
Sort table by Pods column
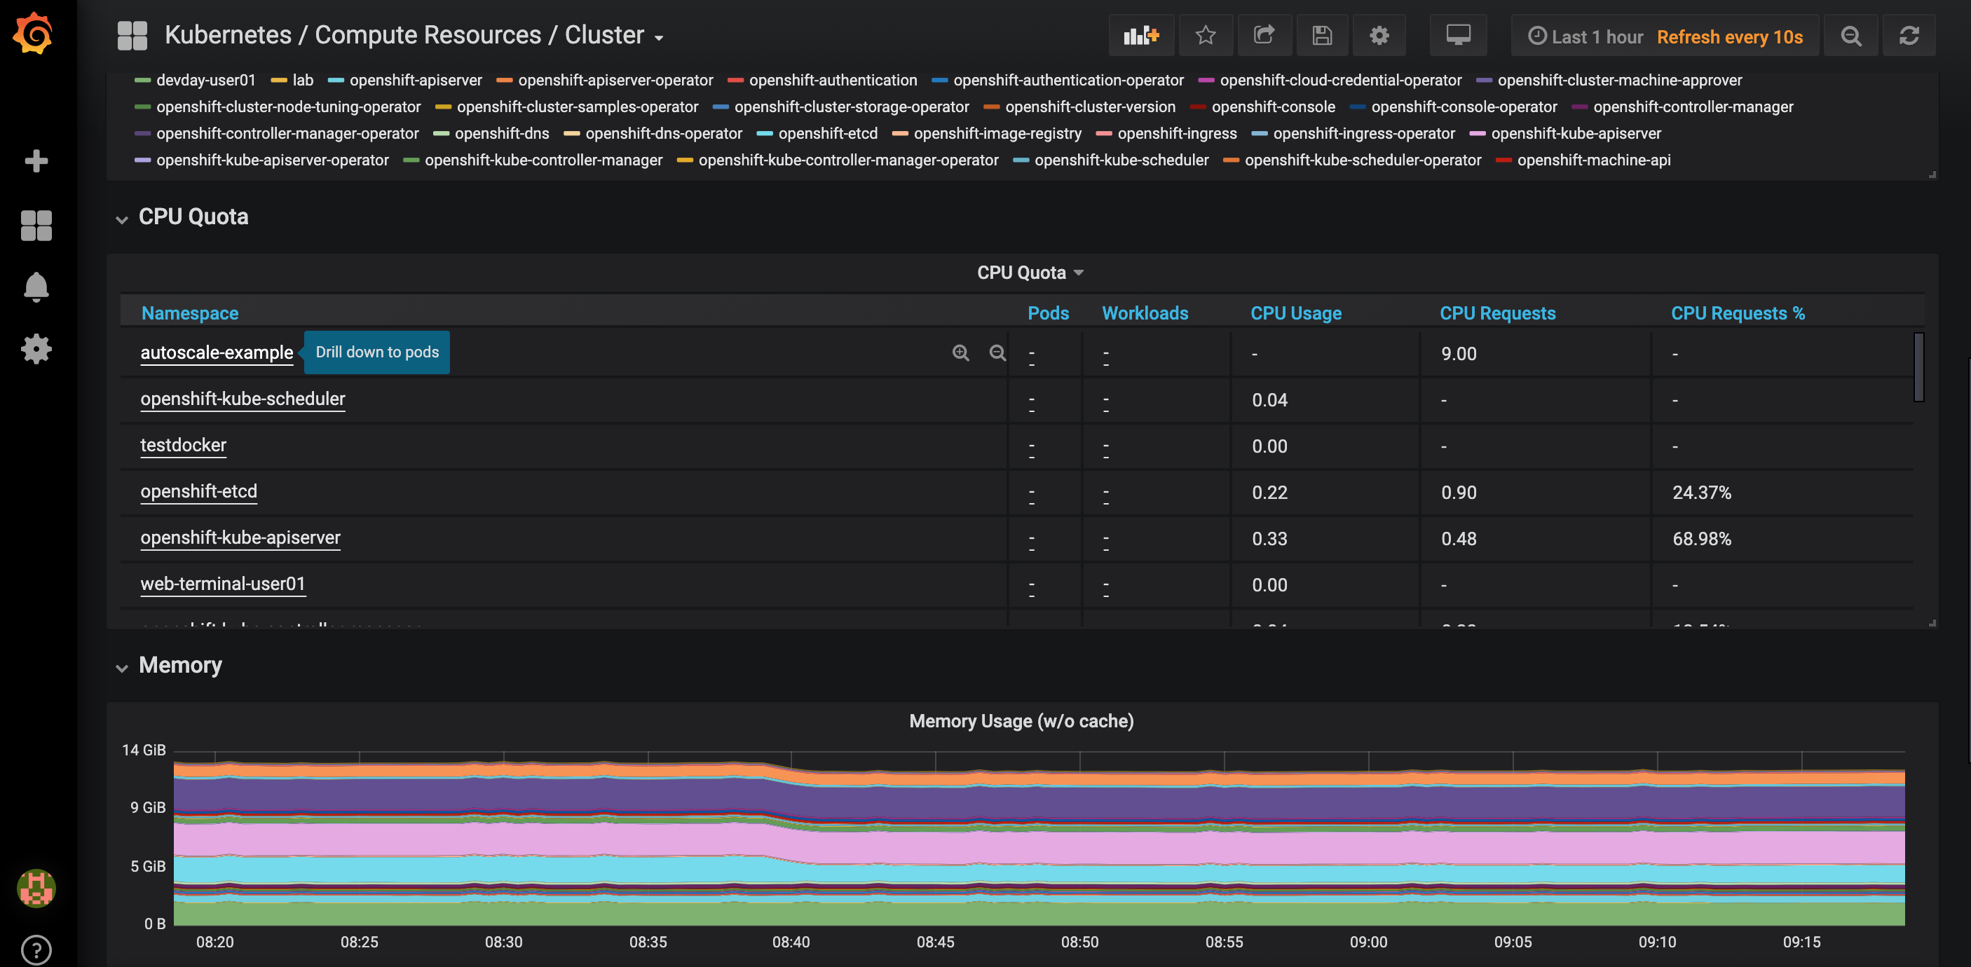1047,313
